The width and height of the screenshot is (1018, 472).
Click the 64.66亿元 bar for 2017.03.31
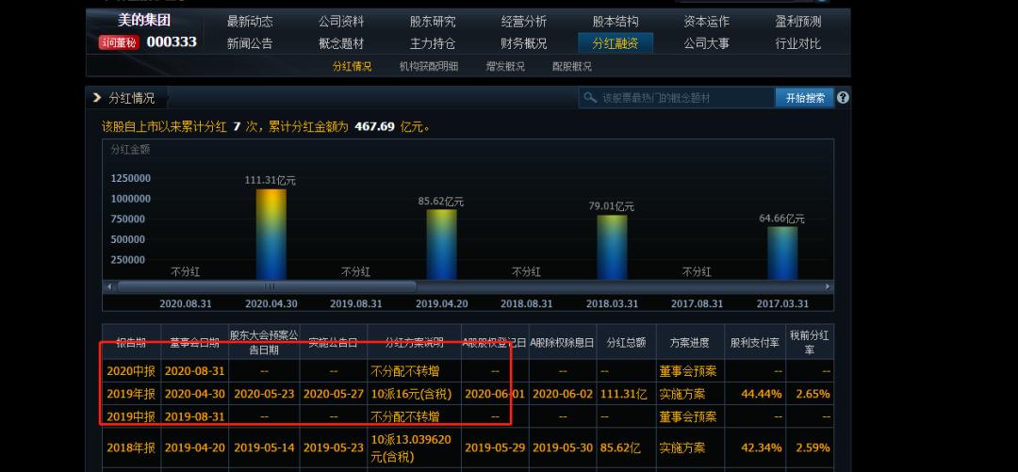[x=782, y=253]
